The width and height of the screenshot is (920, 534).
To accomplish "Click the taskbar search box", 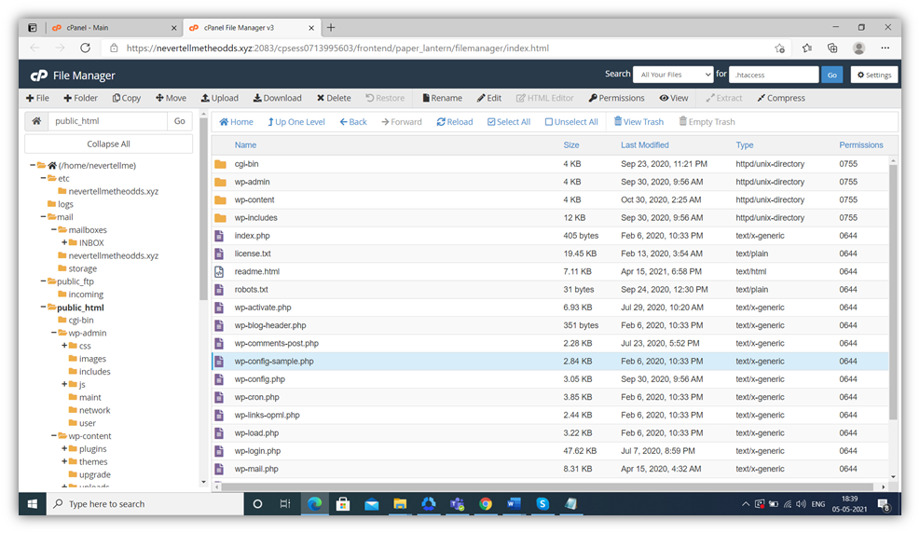I will click(144, 504).
